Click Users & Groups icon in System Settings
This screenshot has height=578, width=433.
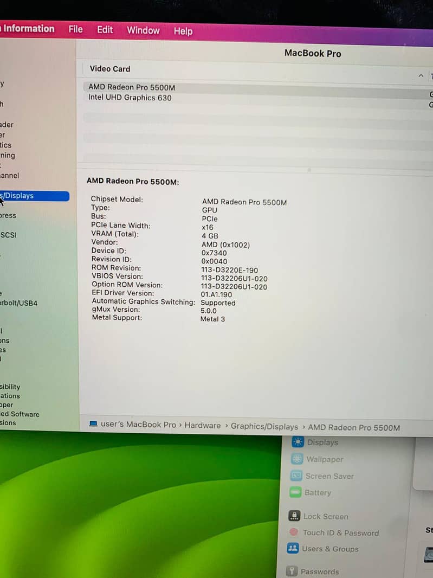click(x=293, y=548)
